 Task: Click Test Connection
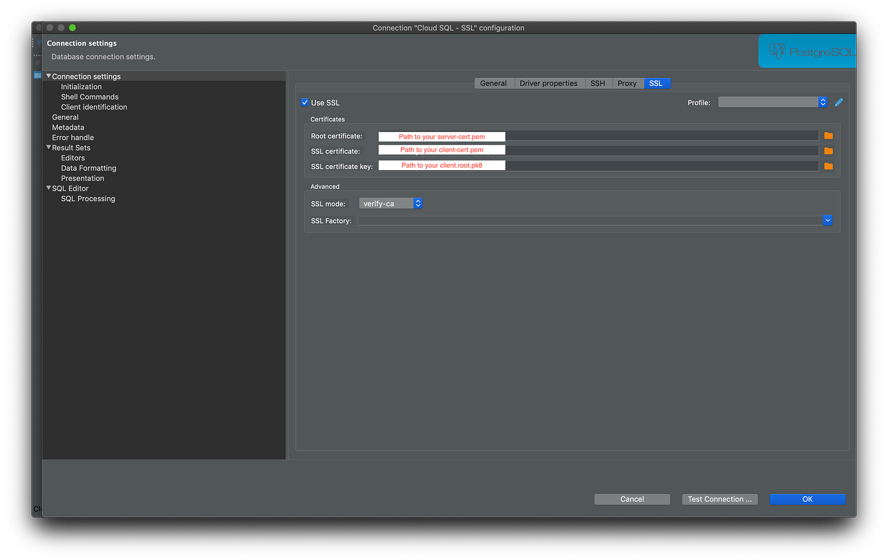pos(720,499)
